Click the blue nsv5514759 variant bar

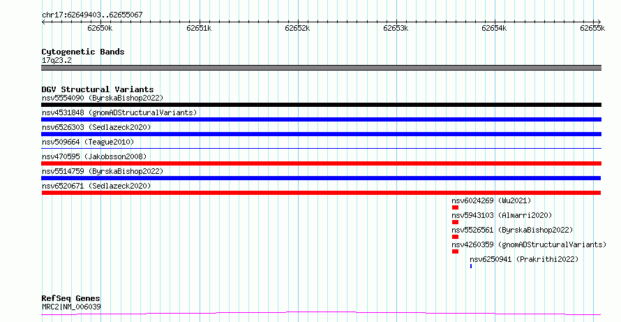point(321,178)
